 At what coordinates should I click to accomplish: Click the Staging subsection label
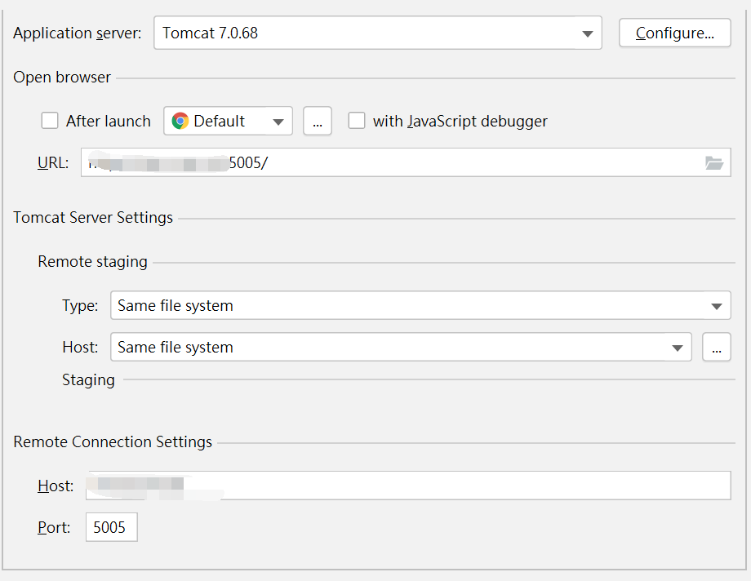88,380
